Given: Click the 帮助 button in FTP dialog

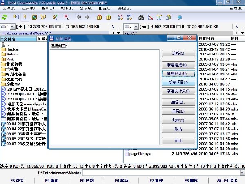Looking at the screenshot, I should [178, 141].
